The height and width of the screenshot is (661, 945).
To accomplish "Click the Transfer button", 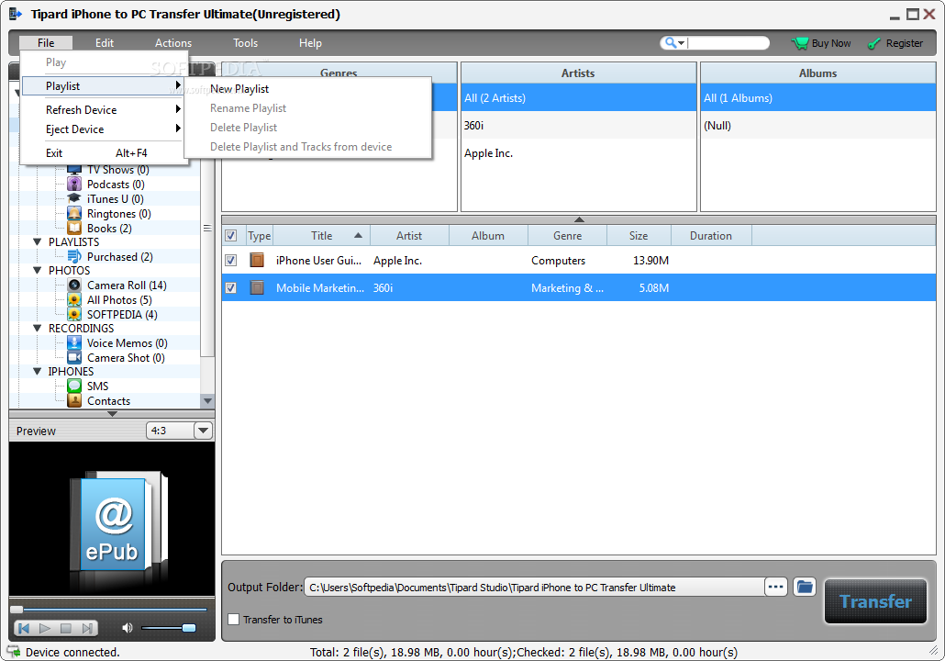I will coord(875,601).
